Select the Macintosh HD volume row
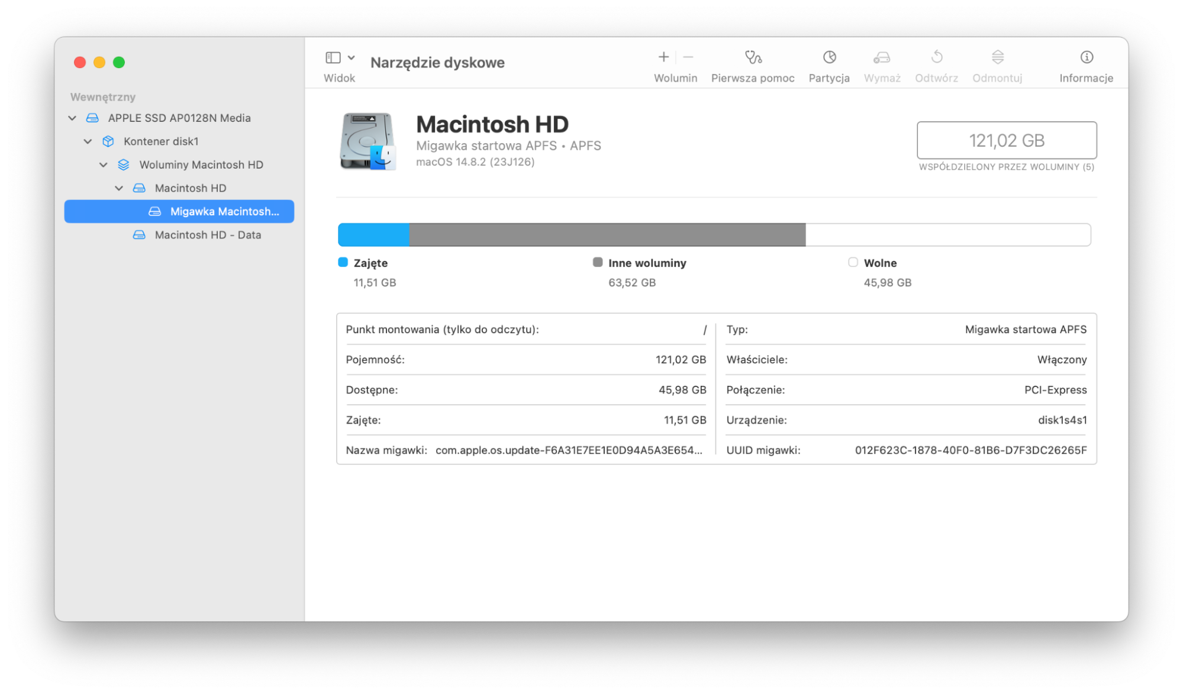 (x=179, y=188)
